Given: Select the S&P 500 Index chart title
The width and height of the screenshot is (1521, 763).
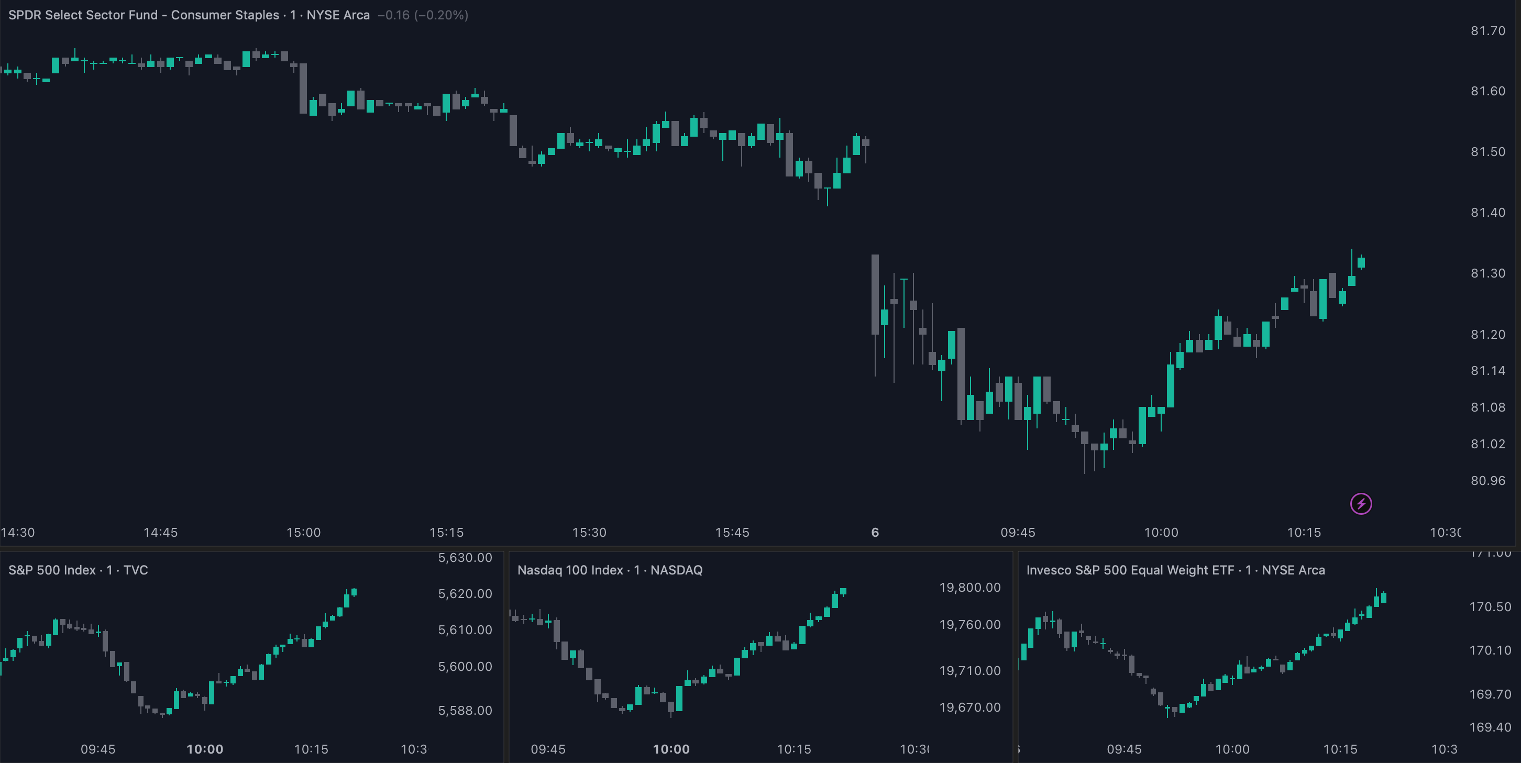Looking at the screenshot, I should 78,570.
